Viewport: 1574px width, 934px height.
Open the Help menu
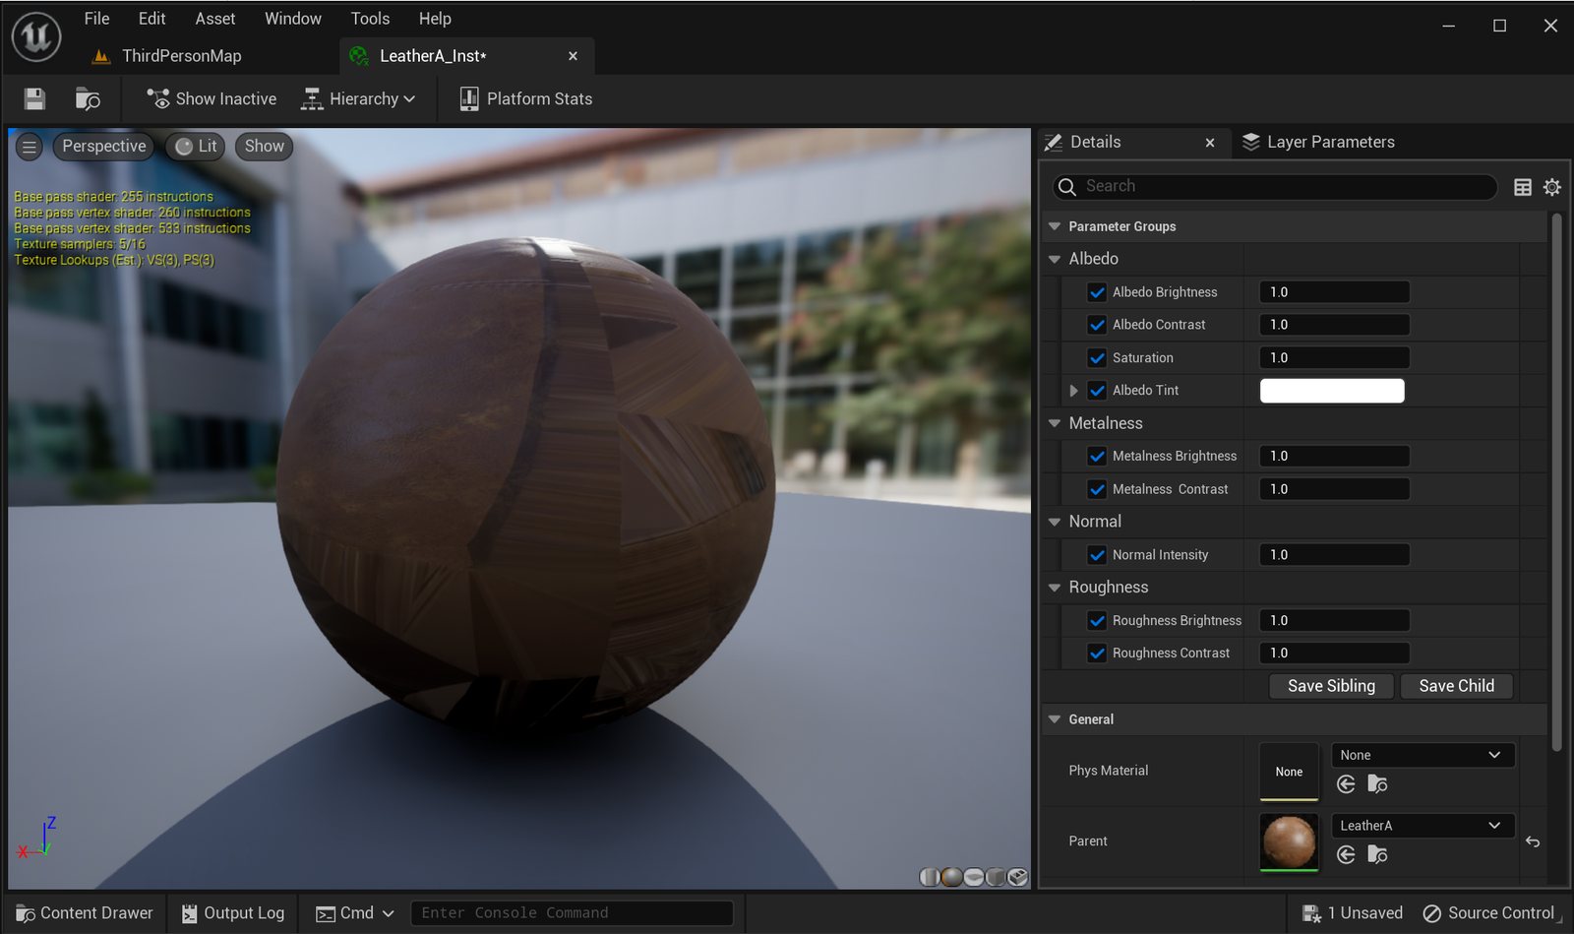tap(435, 19)
